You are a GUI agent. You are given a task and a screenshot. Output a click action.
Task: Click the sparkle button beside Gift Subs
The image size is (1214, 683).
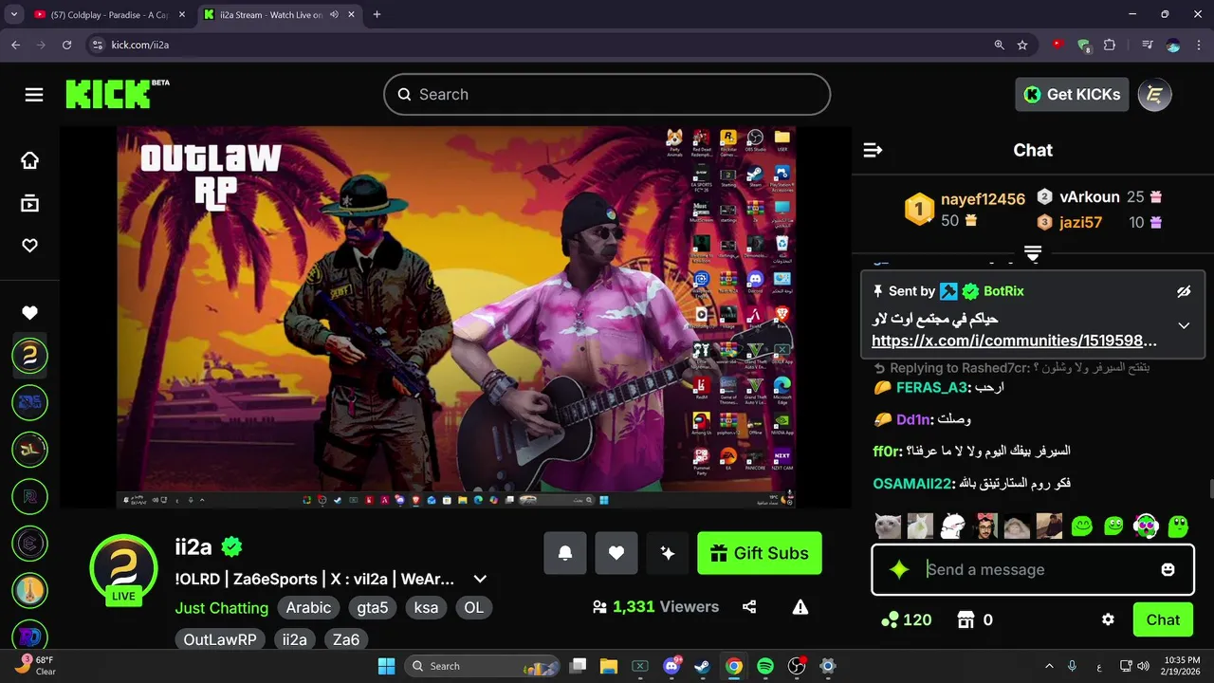pyautogui.click(x=668, y=553)
